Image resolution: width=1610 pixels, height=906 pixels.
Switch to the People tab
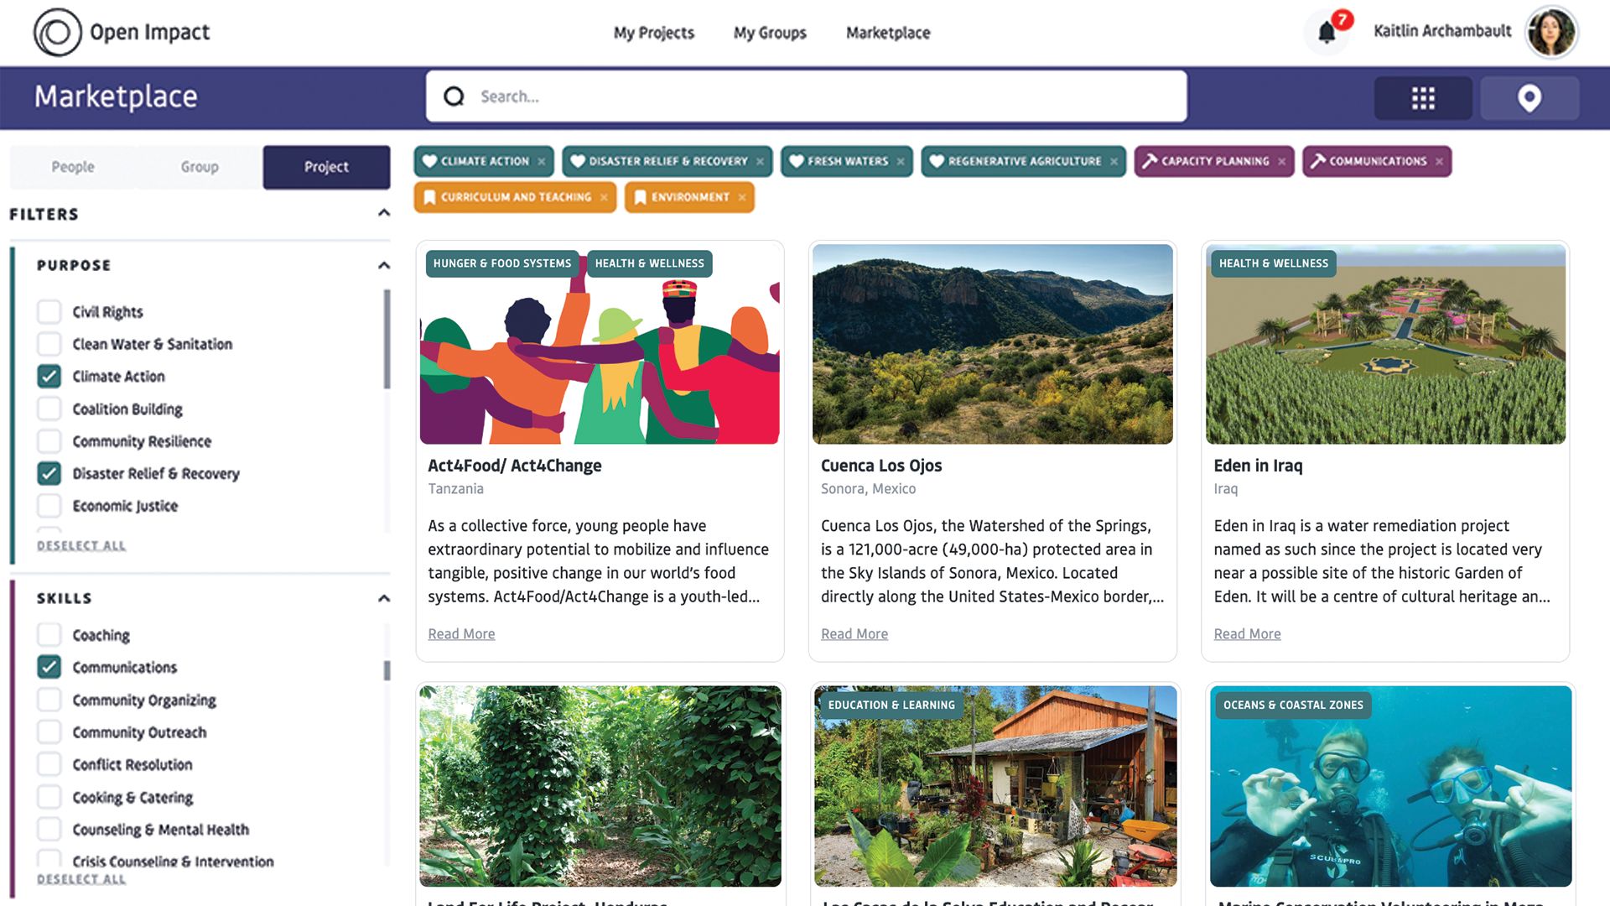[x=74, y=167]
